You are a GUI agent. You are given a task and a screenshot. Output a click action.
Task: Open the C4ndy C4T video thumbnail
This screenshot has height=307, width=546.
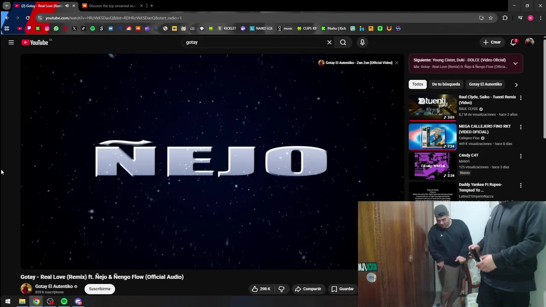(x=432, y=165)
